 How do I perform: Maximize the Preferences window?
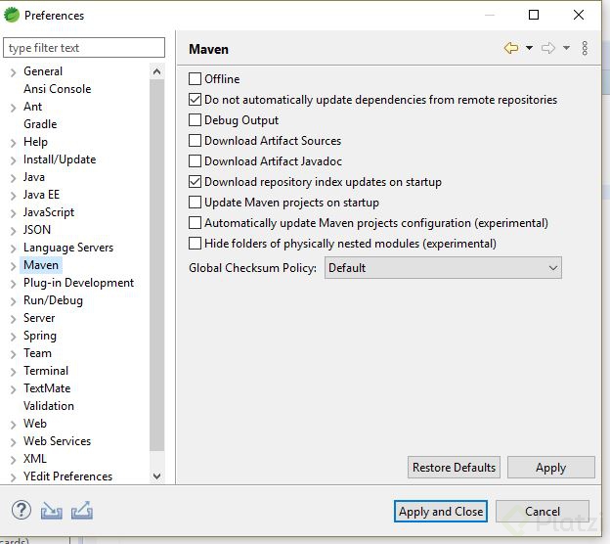click(x=534, y=15)
